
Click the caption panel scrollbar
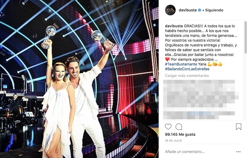tap(245, 37)
